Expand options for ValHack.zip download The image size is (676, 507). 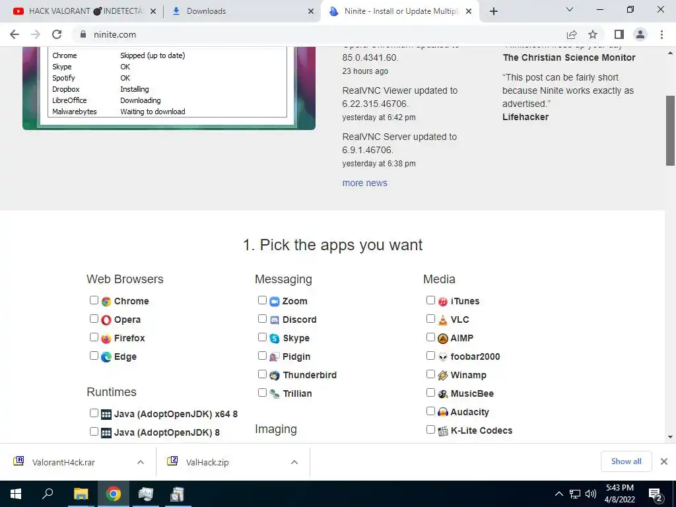coord(294,462)
